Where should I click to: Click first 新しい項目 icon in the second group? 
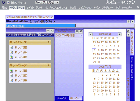tap(11, 71)
